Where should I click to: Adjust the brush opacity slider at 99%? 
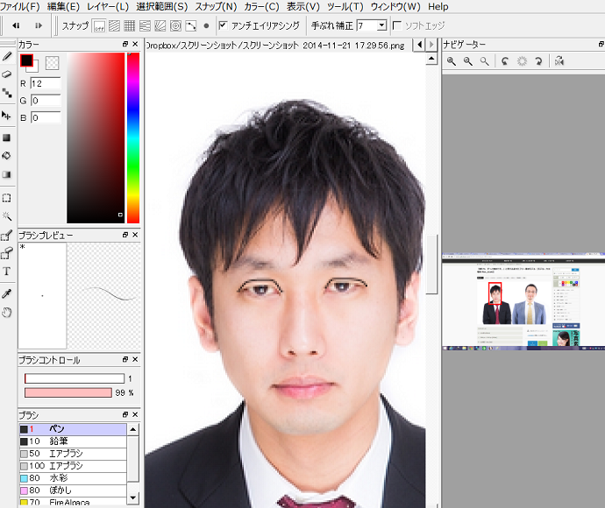click(x=68, y=392)
